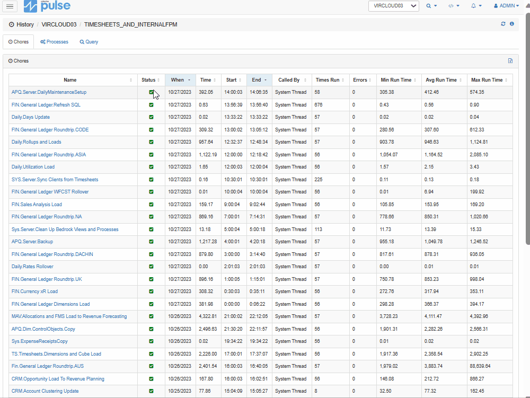Sort table by When column header

180,80
